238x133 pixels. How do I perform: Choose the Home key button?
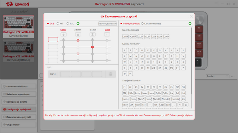(151, 93)
